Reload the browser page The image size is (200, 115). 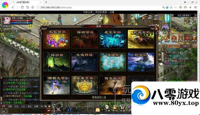22,7
